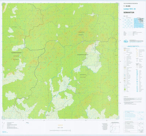Viewport: 146px width, 136px height.
Task: Click the highlighted center sheet index cell
Action: tap(128, 23)
